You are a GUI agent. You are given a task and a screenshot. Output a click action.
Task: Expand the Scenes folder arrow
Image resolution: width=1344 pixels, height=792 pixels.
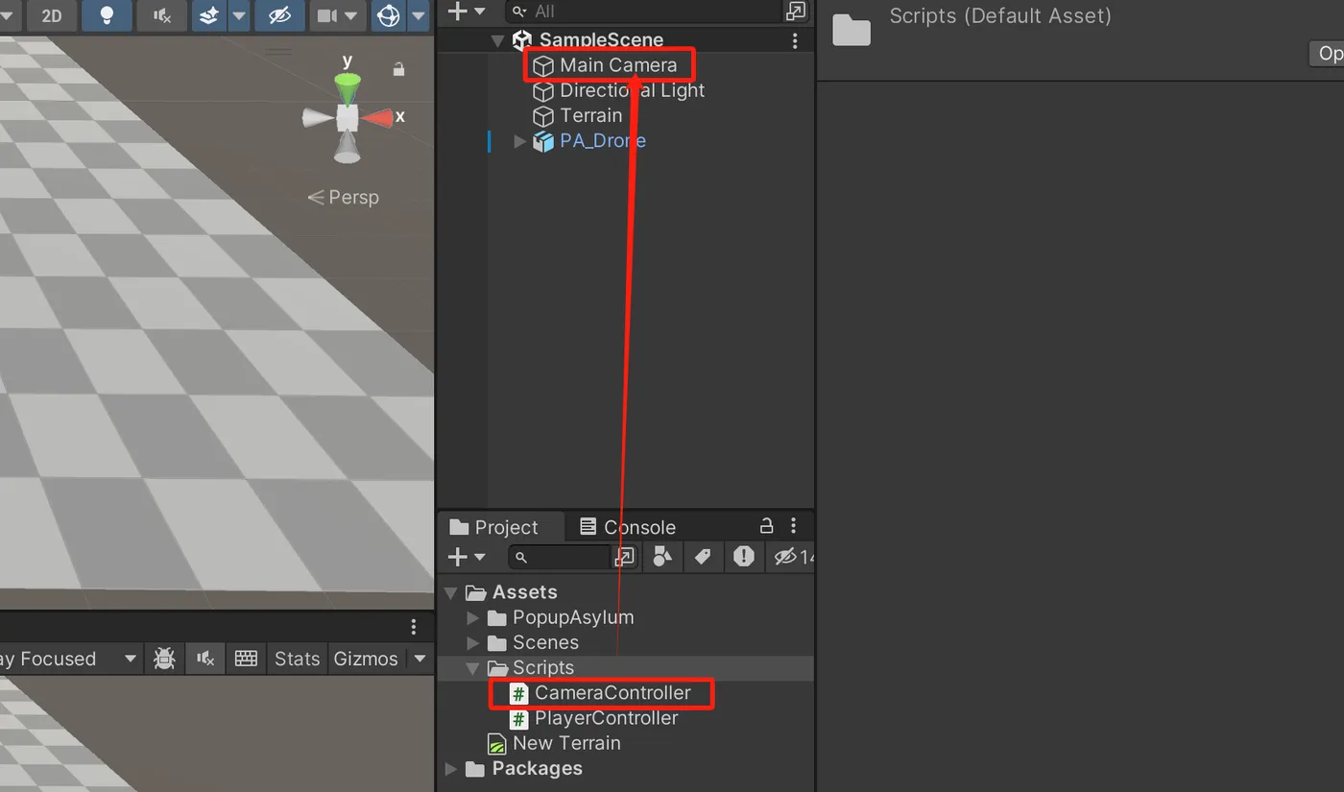pyautogui.click(x=472, y=642)
